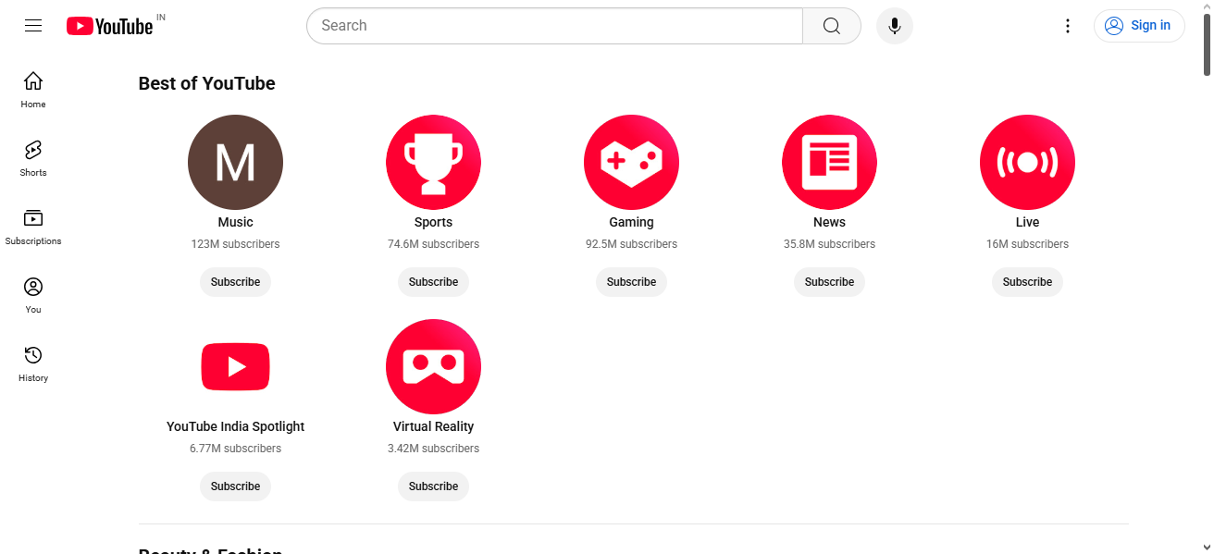
Task: Open Shorts in sidebar
Action: (33, 158)
